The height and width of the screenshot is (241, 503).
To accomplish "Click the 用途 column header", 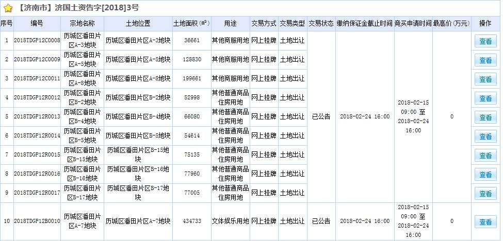I will click(x=230, y=24).
